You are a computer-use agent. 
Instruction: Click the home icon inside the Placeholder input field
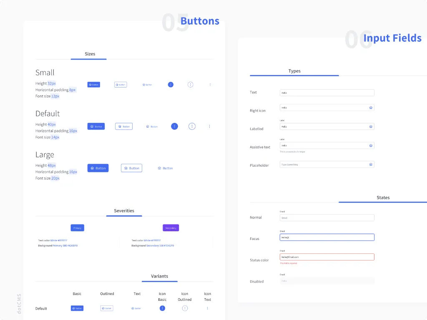pyautogui.click(x=371, y=165)
